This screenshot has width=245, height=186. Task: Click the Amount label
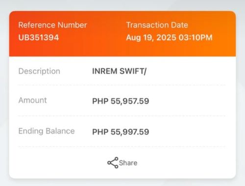coord(32,100)
